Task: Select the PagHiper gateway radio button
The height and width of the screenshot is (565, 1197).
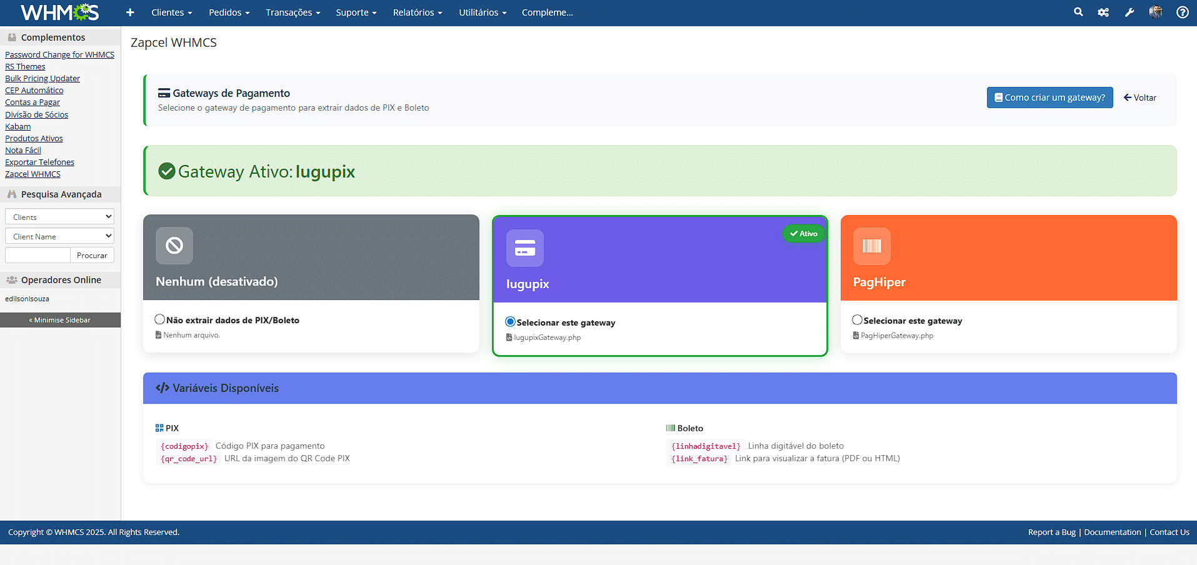Action: click(857, 320)
